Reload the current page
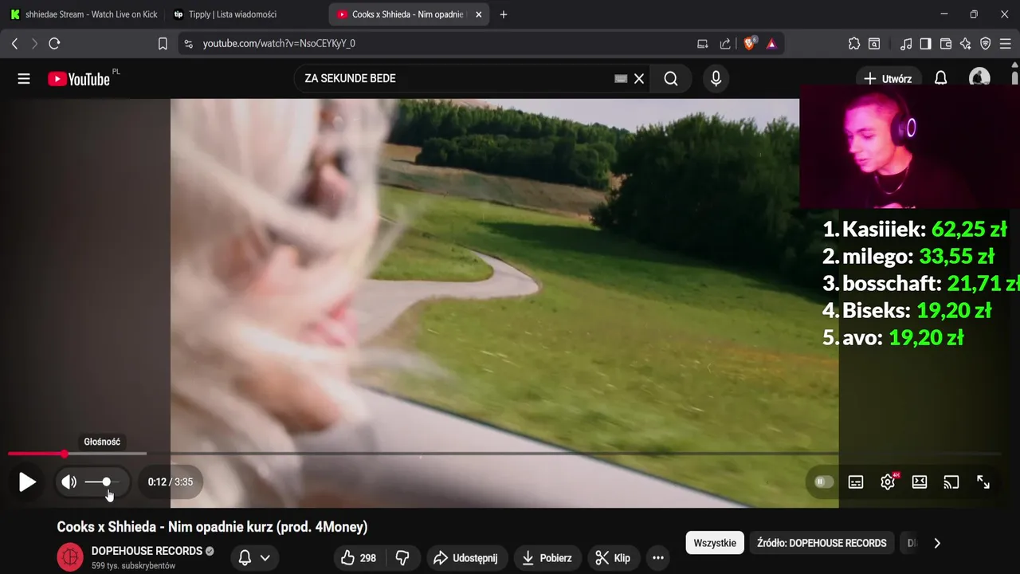The width and height of the screenshot is (1020, 574). click(54, 44)
